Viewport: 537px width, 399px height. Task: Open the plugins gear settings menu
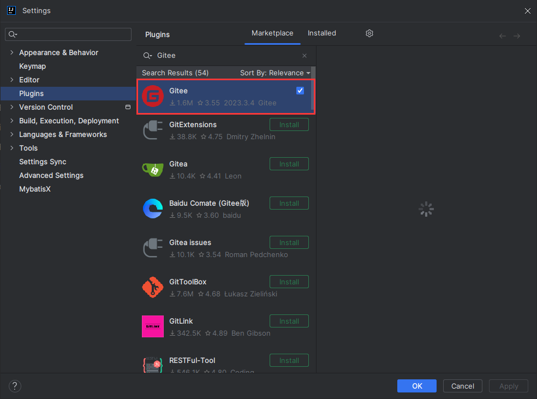click(369, 33)
